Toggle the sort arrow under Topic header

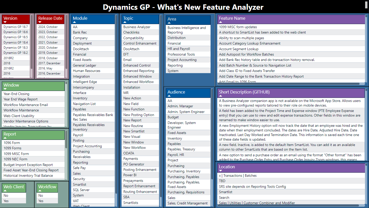(x=125, y=22)
